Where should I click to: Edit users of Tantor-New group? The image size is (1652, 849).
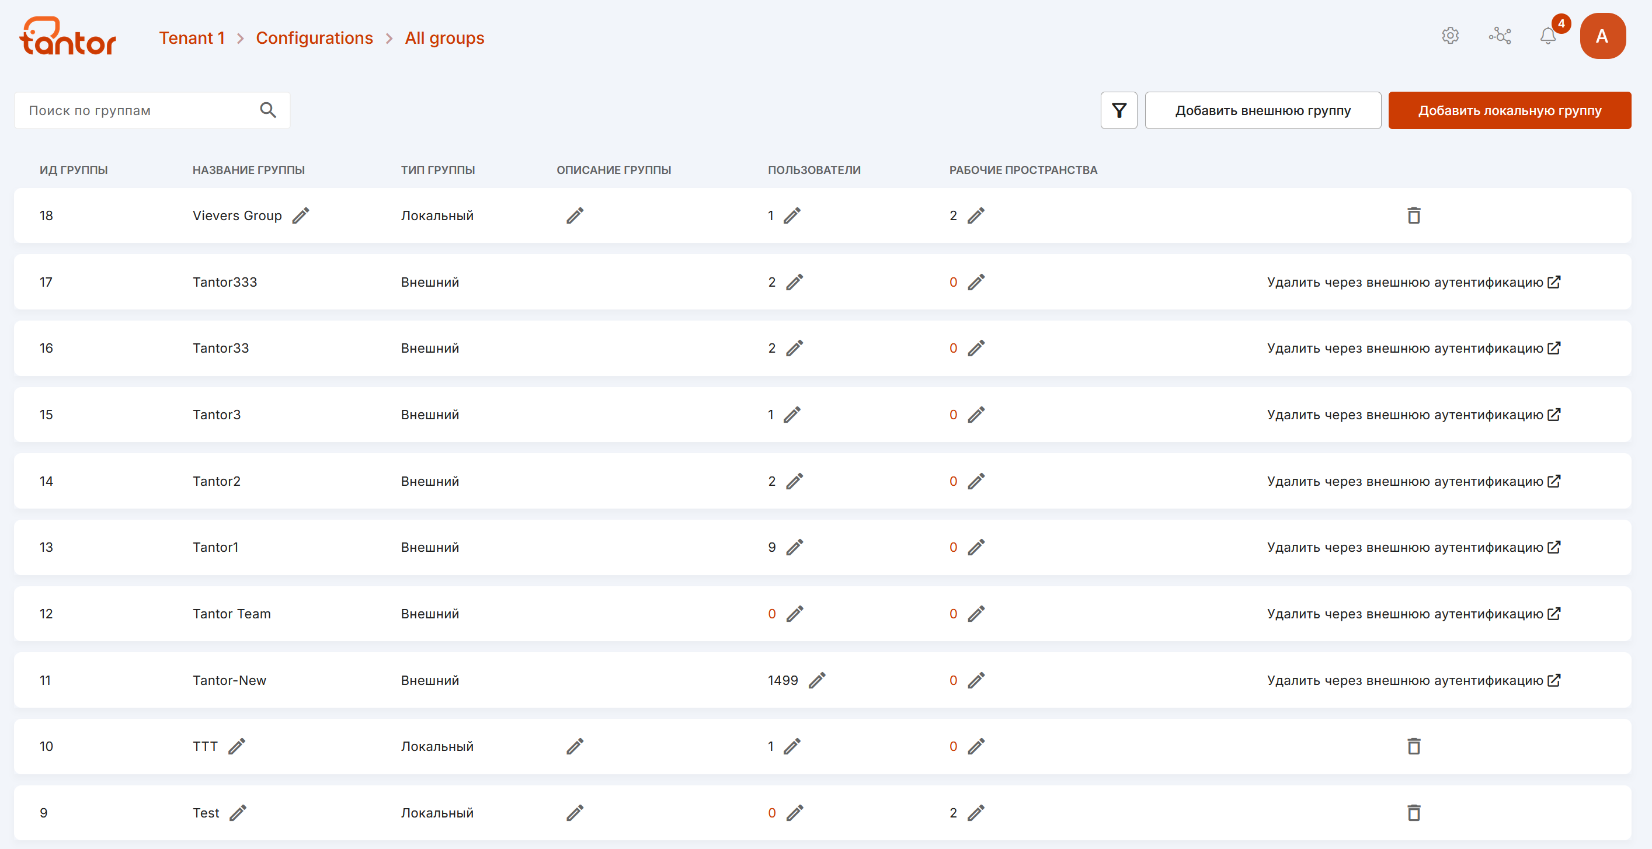pos(816,680)
